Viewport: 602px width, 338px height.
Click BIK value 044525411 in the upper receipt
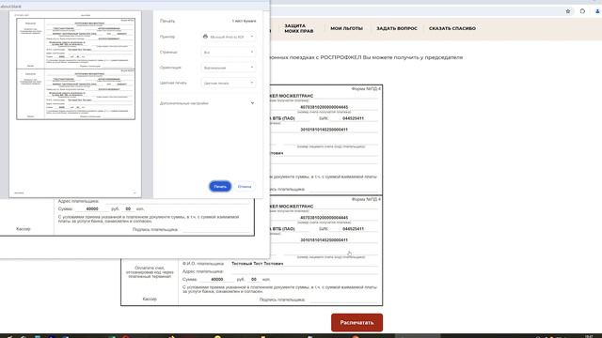click(353, 118)
